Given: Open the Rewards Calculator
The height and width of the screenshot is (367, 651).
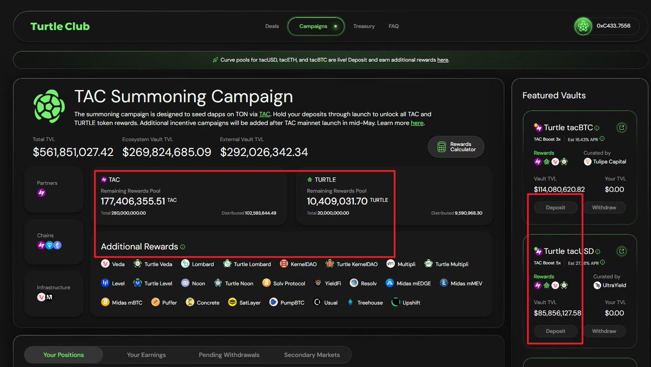Looking at the screenshot, I should click(456, 147).
